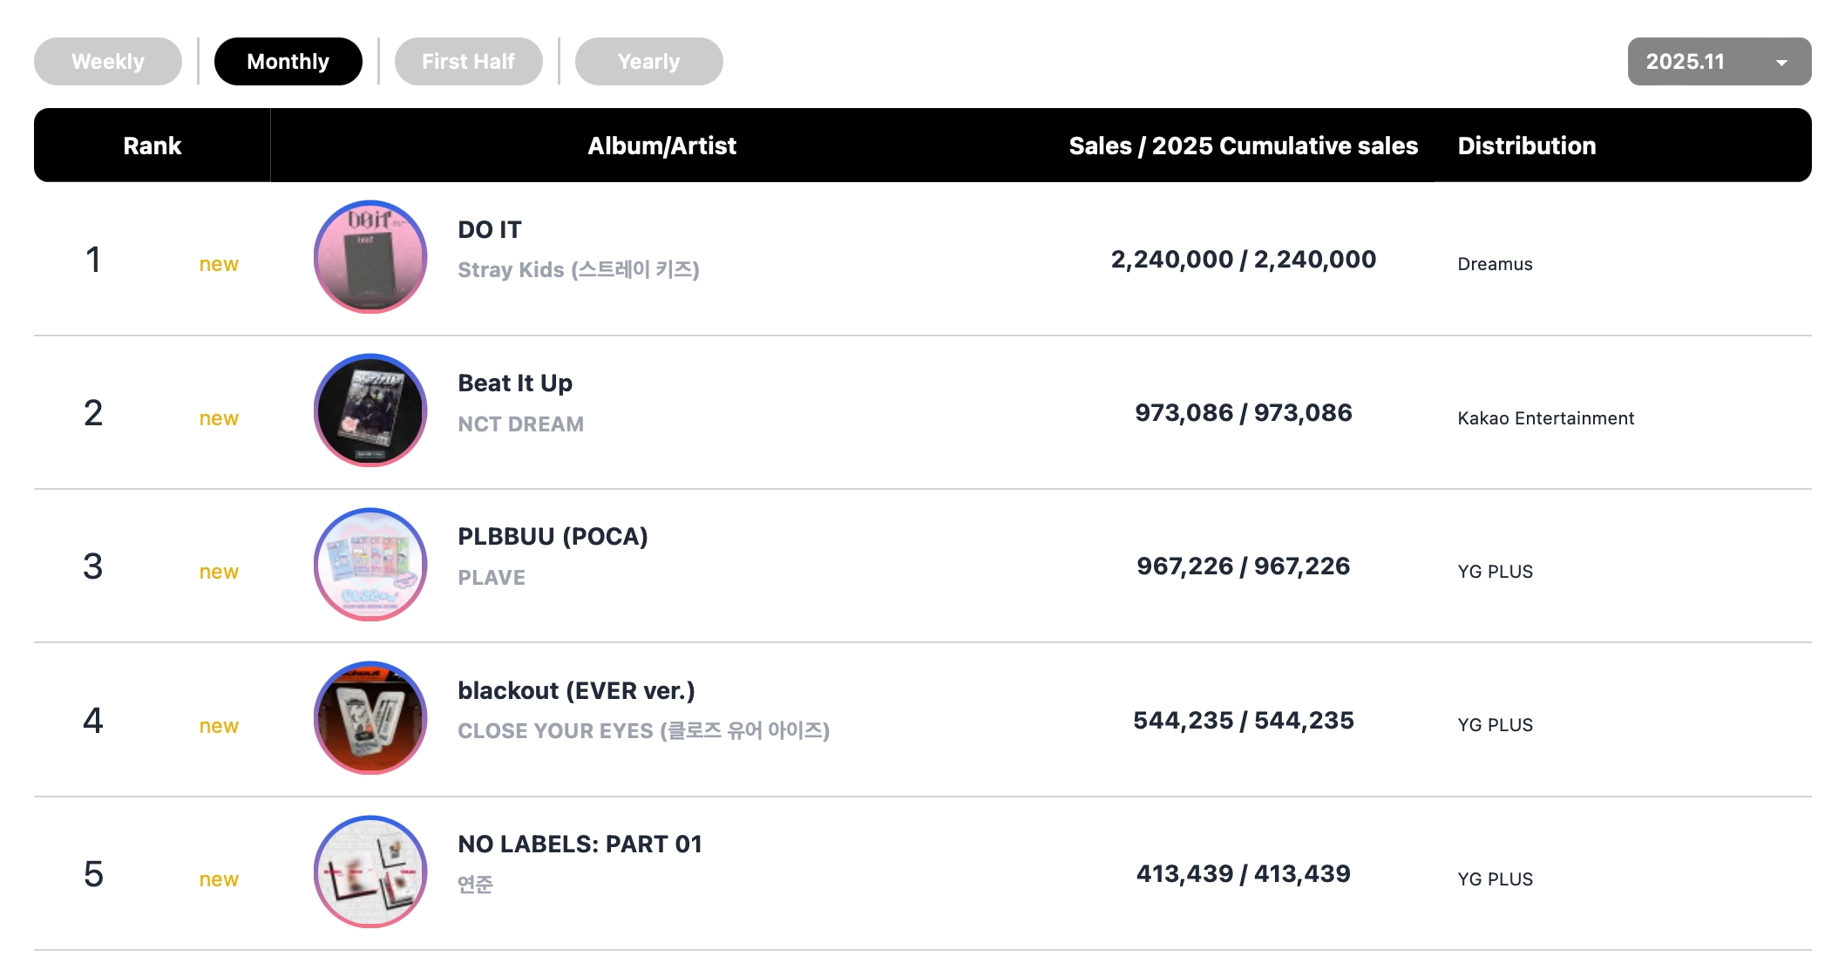The width and height of the screenshot is (1845, 963).
Task: Click the Sales / 2025 Cumulative sales header
Action: click(1243, 146)
